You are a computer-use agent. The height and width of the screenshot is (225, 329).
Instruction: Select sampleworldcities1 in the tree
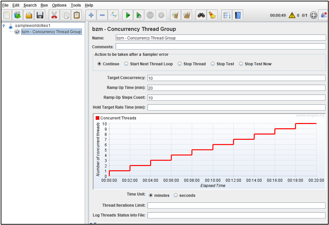33,25
